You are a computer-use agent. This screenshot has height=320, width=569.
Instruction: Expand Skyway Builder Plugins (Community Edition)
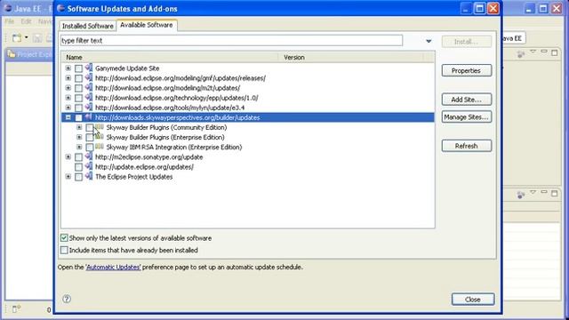click(79, 127)
